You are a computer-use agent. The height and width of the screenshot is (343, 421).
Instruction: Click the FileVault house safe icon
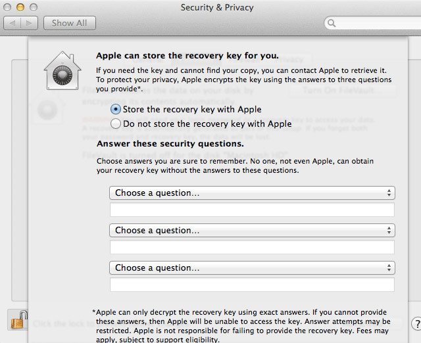(x=62, y=70)
